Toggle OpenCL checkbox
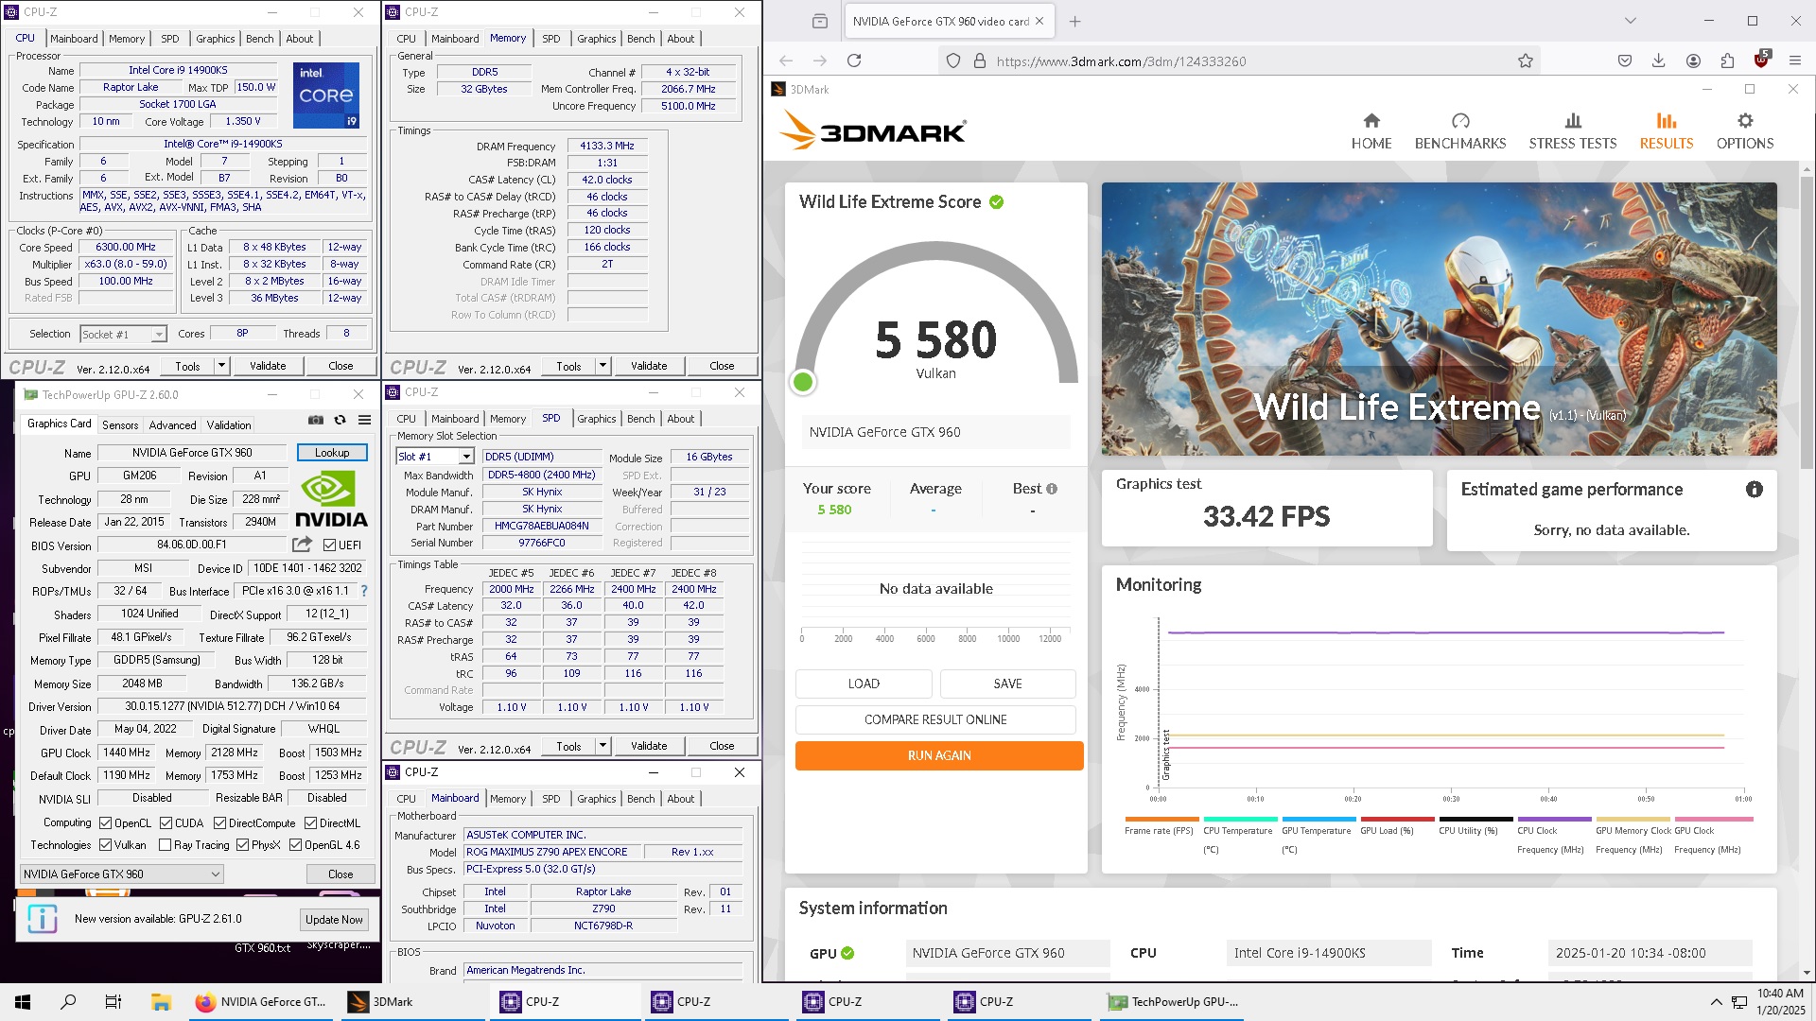The height and width of the screenshot is (1021, 1816). pyautogui.click(x=106, y=823)
